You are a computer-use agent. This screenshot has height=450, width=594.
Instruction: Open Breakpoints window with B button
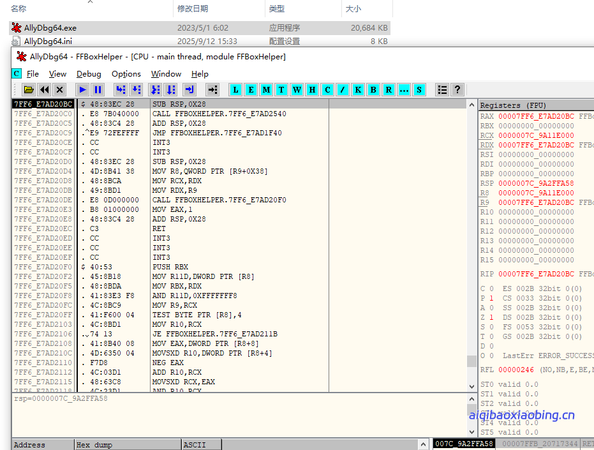tap(373, 90)
